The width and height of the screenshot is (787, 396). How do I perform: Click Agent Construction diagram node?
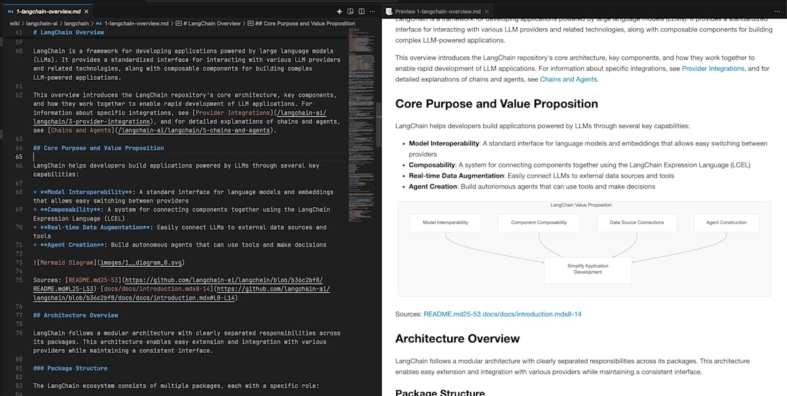point(726,223)
